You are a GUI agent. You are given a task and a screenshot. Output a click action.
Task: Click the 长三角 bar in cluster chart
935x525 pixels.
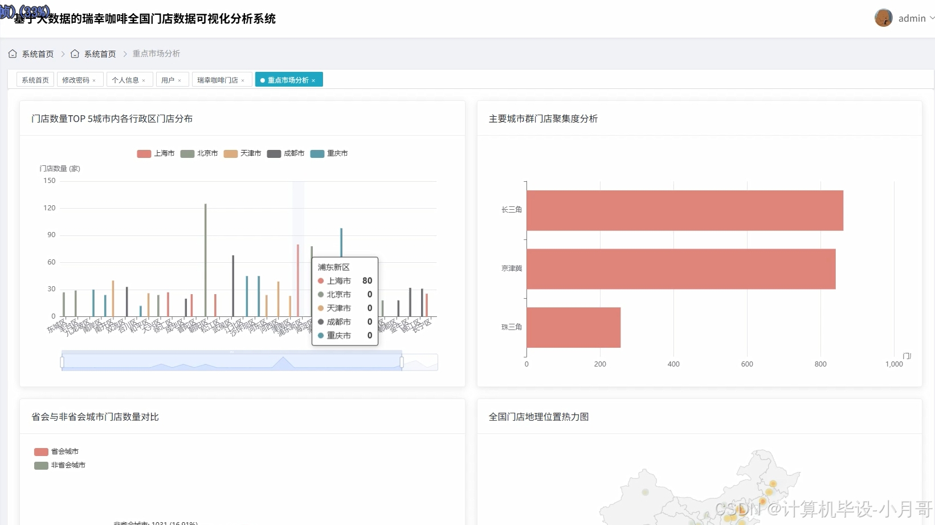pos(685,210)
